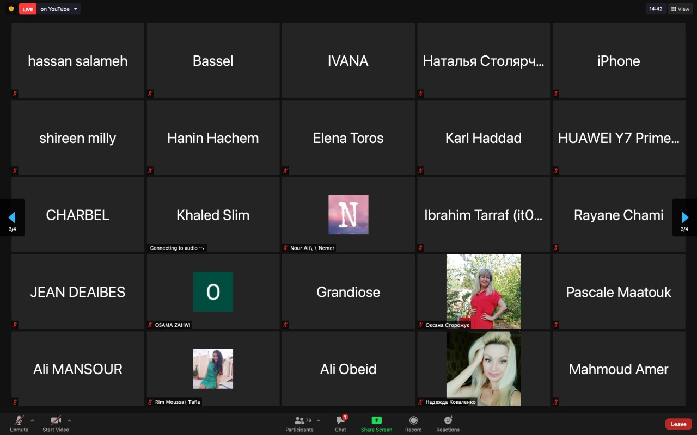This screenshot has height=435, width=697.
Task: Select the OSAMA ZAHWI green avatar tile
Action: click(x=213, y=292)
